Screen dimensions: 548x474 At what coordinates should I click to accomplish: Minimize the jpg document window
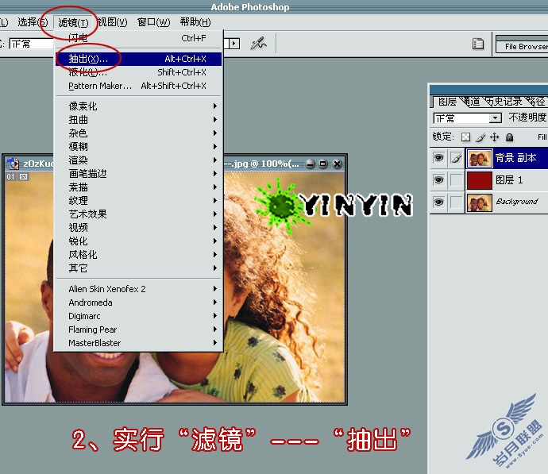(x=310, y=164)
